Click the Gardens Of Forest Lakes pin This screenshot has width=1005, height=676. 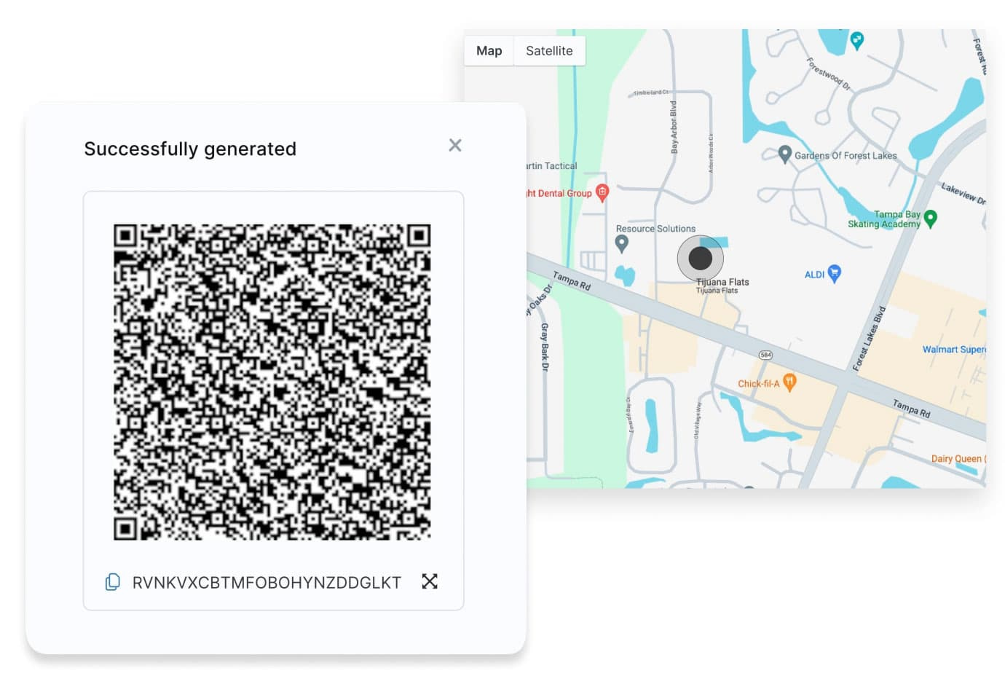[x=784, y=154]
